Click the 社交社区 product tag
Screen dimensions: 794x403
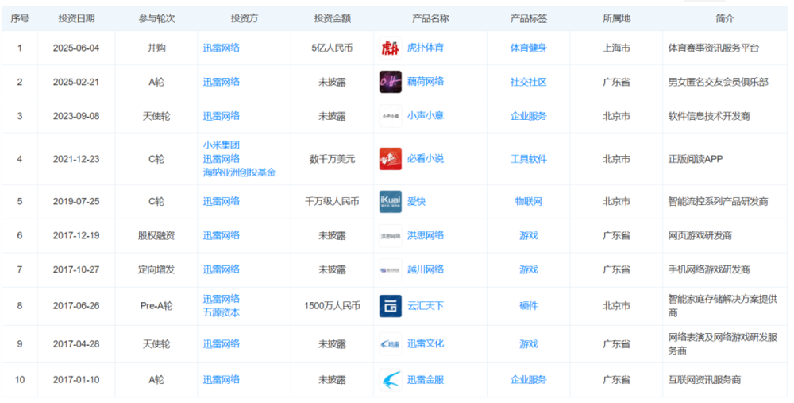(528, 82)
